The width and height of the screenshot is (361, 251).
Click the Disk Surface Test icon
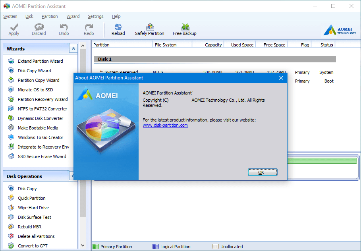click(x=11, y=217)
